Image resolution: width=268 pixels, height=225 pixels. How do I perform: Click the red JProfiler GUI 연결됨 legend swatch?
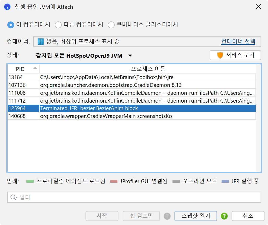point(114,181)
